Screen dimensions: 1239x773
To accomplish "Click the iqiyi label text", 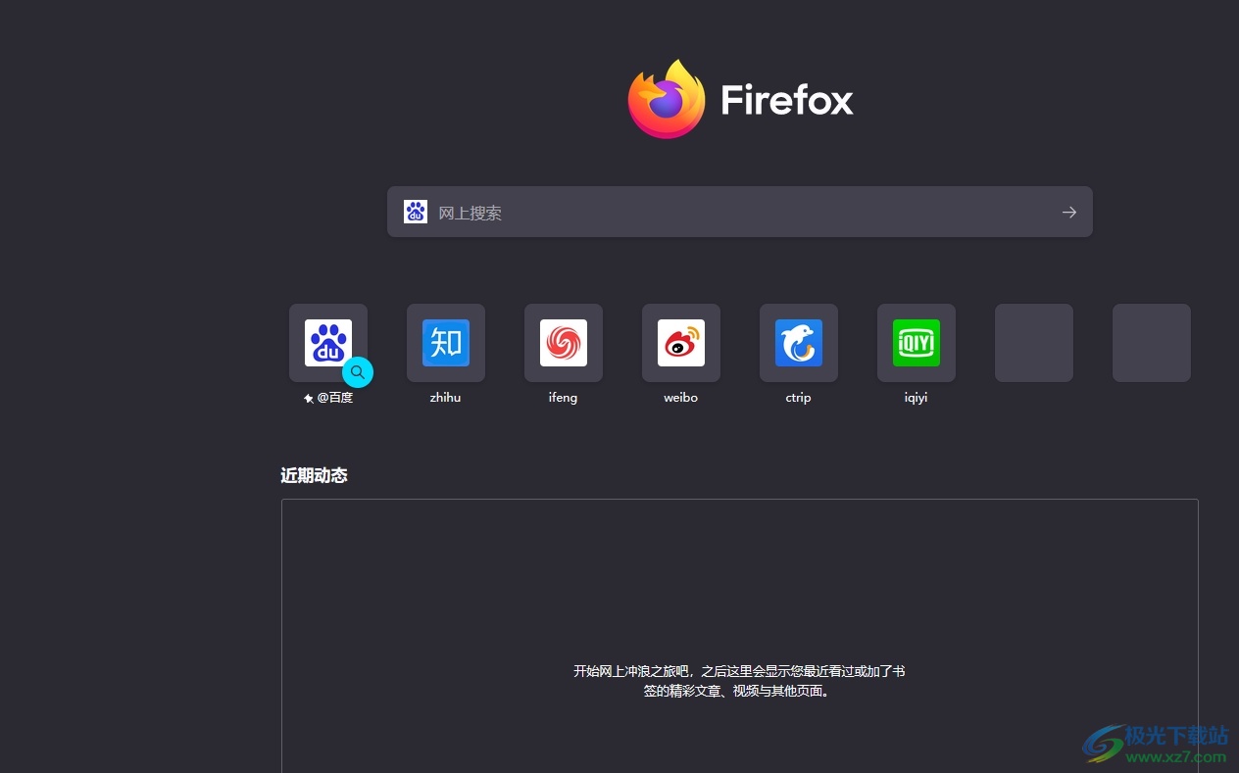I will pyautogui.click(x=917, y=398).
